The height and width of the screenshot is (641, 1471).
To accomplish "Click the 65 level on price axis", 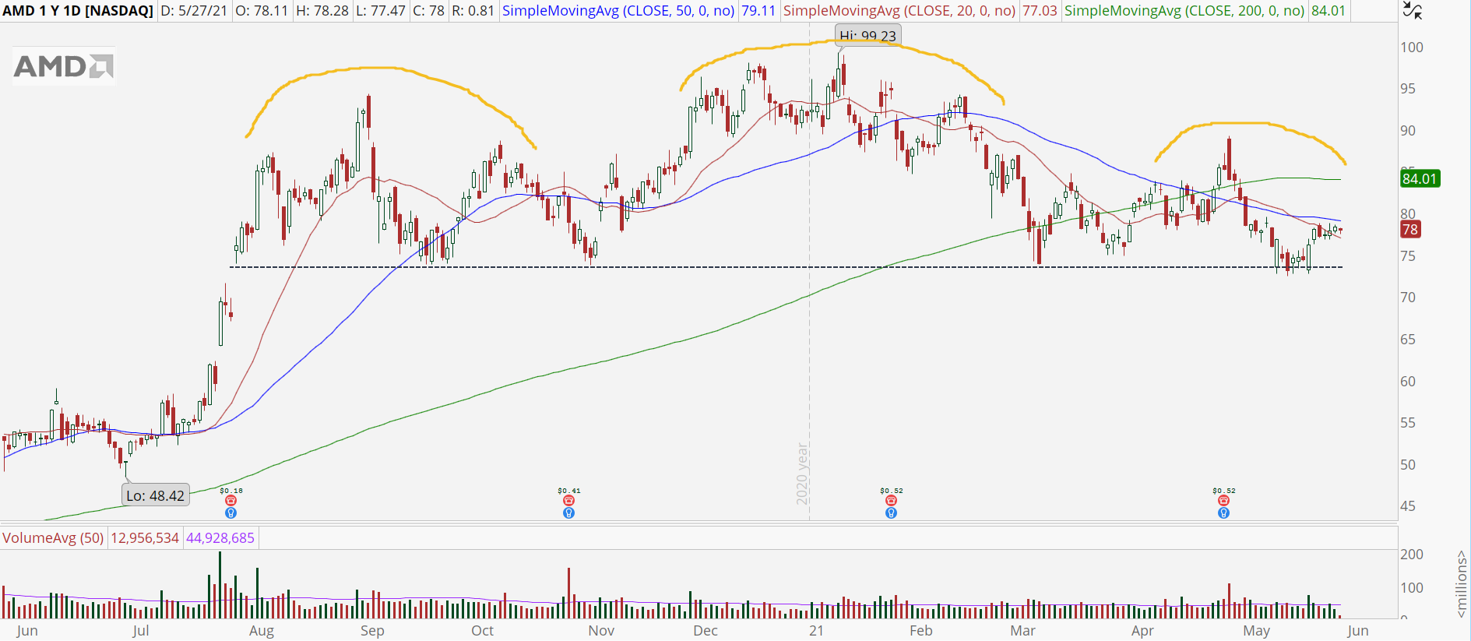I will point(1408,340).
